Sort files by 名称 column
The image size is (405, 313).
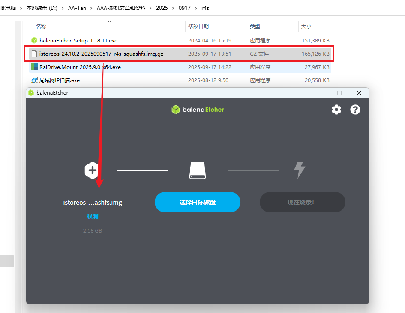click(x=41, y=26)
